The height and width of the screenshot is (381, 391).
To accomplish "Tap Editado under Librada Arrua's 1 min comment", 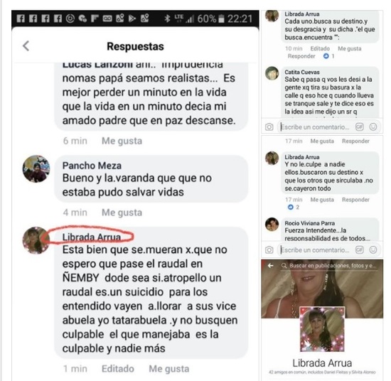I will (118, 368).
